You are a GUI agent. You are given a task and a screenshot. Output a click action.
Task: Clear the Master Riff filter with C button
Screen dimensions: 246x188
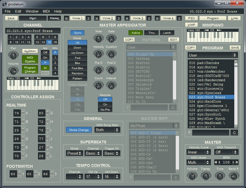176,177
